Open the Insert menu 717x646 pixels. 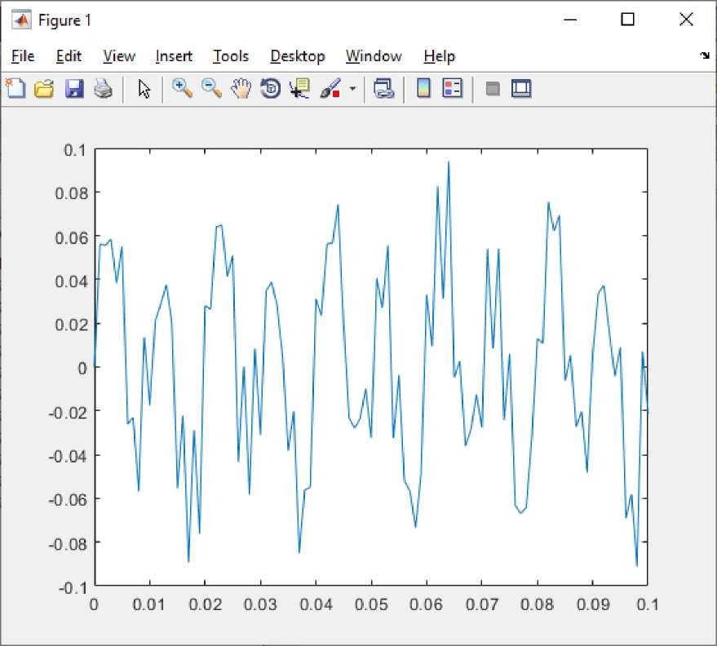[x=174, y=56]
